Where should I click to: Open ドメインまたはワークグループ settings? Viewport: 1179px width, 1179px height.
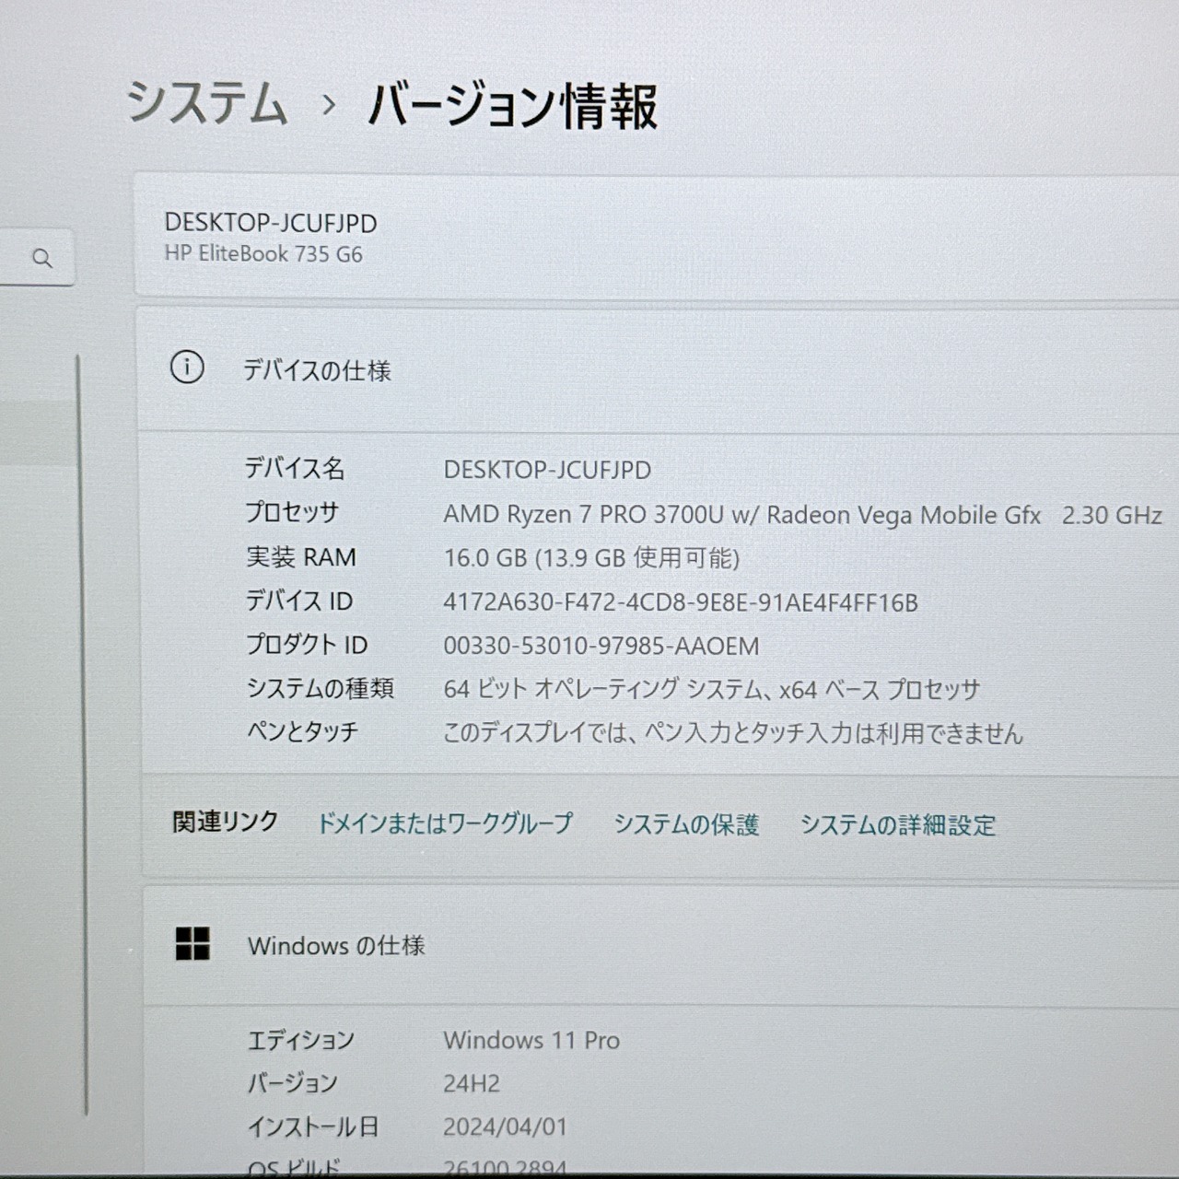pos(445,823)
